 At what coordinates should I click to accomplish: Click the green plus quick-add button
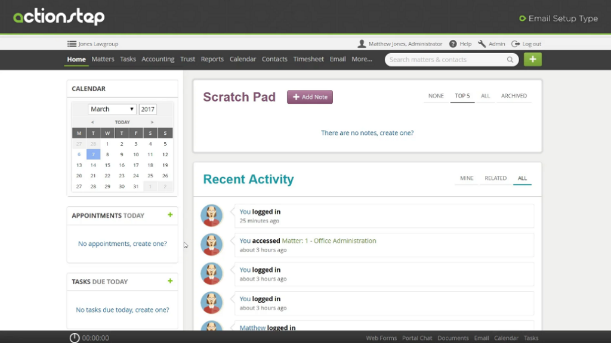(x=533, y=59)
